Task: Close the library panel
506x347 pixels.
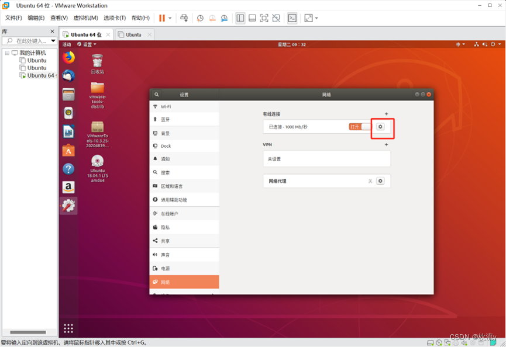Action: coord(52,31)
